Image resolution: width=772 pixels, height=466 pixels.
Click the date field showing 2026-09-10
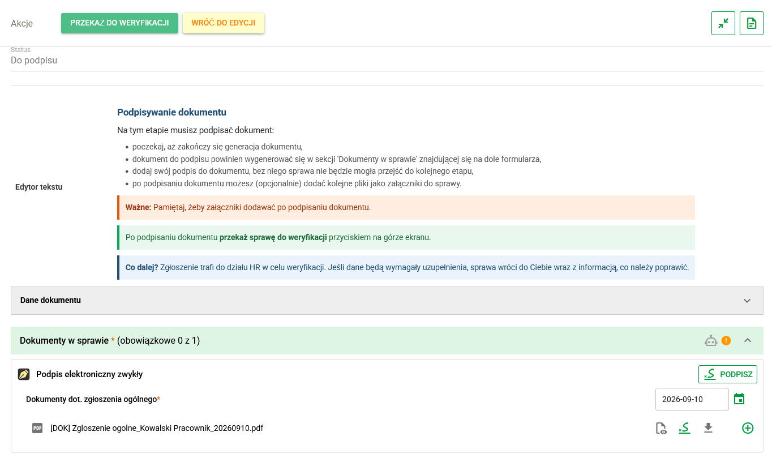pos(692,399)
